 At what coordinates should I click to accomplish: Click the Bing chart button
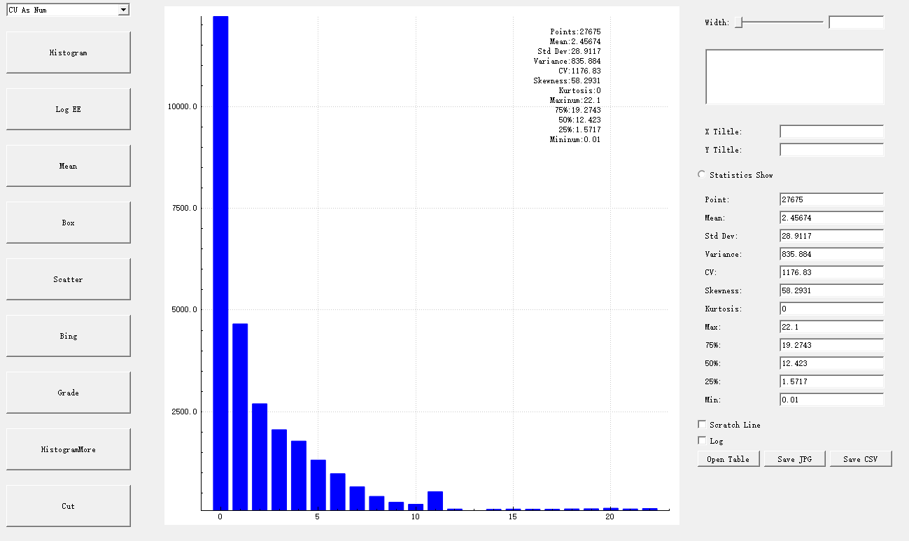pyautogui.click(x=69, y=336)
